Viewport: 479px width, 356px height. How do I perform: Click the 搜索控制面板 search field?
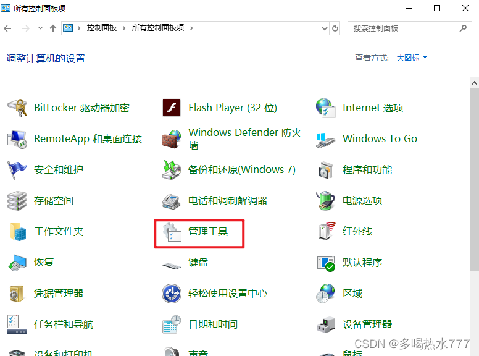410,28
